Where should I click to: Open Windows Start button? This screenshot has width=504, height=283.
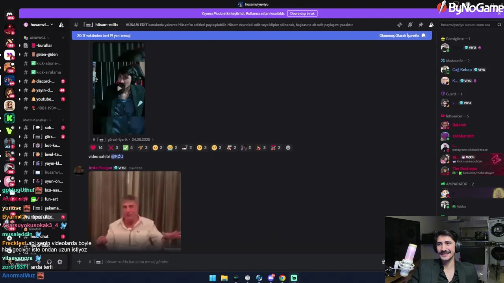[x=213, y=278]
